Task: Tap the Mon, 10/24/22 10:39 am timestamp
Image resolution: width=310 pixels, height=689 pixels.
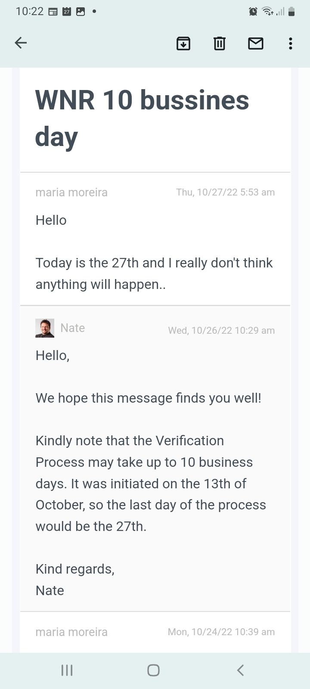Action: pos(221,632)
